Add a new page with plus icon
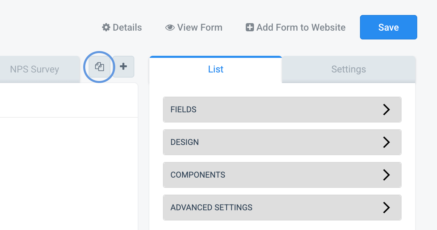Viewport: 437px width, 230px height. pos(123,67)
